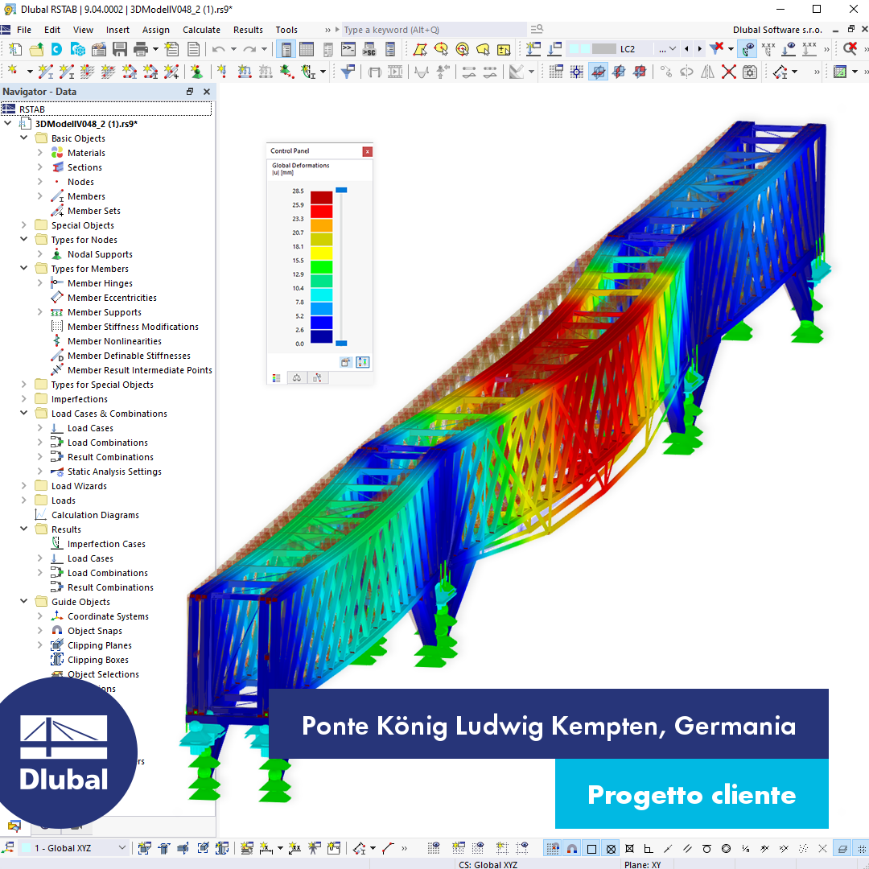Click the New Node icon

pyautogui.click(x=12, y=72)
